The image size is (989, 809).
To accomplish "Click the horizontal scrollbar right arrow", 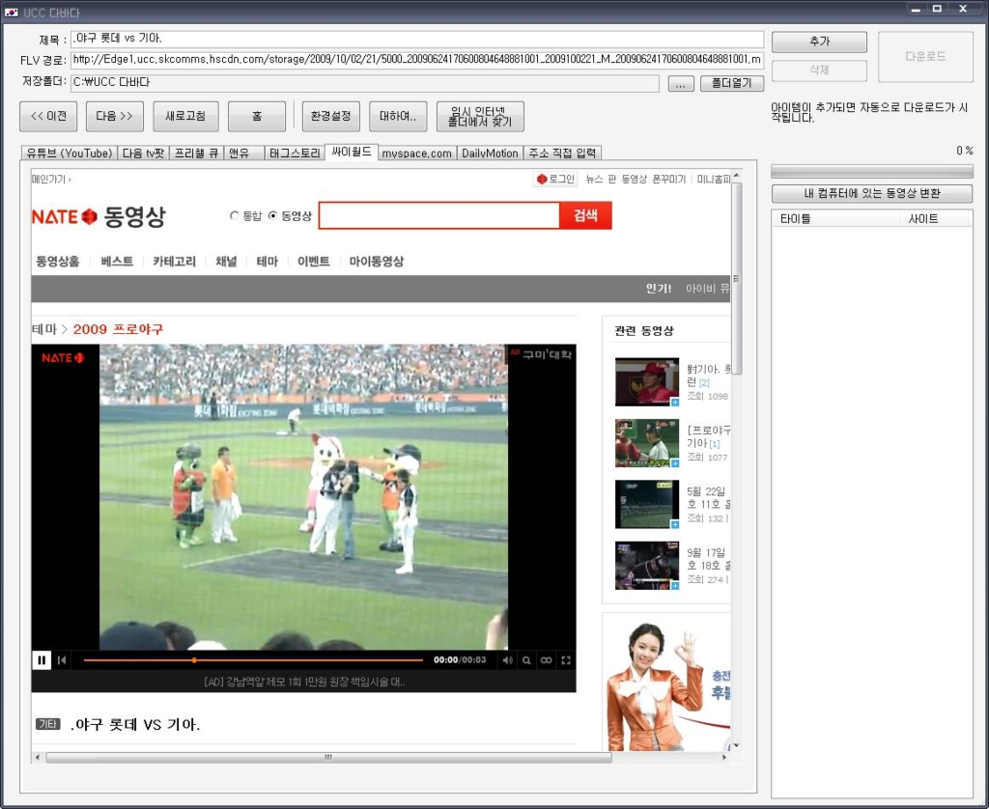I will coord(724,757).
